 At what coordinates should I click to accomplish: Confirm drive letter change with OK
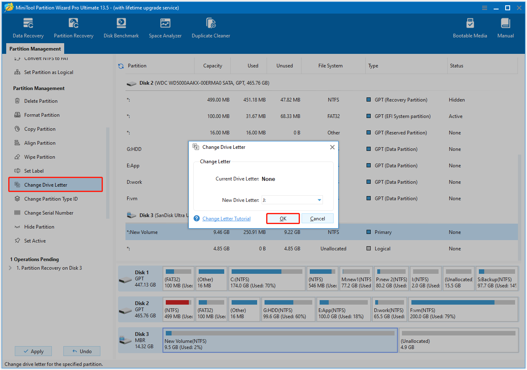tap(283, 218)
